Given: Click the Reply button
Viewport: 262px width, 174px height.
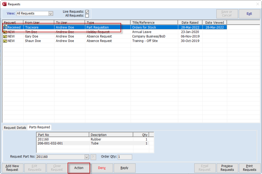Looking at the screenshot, I should (124, 168).
